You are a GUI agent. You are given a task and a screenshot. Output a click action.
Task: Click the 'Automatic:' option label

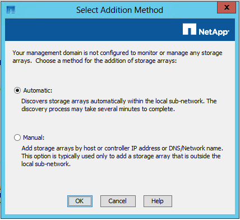click(x=38, y=90)
